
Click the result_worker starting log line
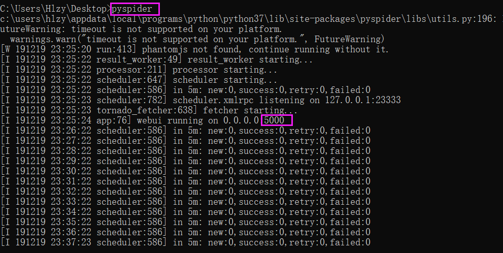tap(156, 60)
